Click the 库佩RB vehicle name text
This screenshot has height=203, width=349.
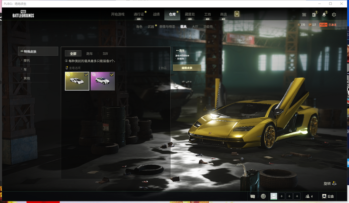tap(180, 59)
